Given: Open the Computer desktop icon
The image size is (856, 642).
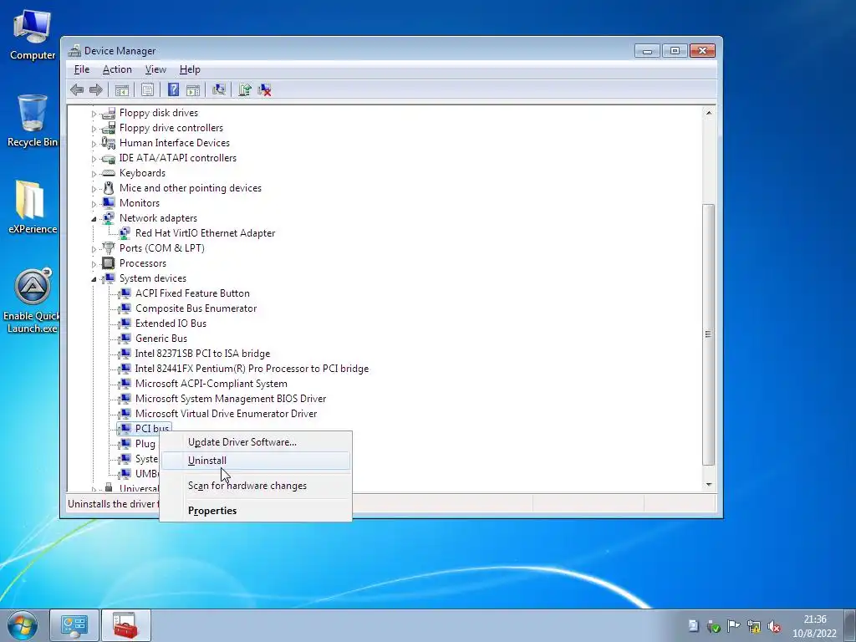Looking at the screenshot, I should point(33,35).
